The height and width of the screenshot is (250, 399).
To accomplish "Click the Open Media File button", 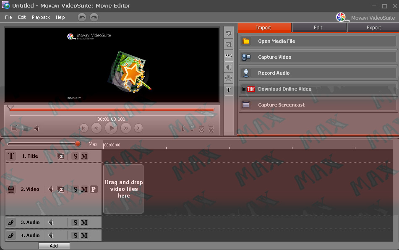I will (x=318, y=41).
